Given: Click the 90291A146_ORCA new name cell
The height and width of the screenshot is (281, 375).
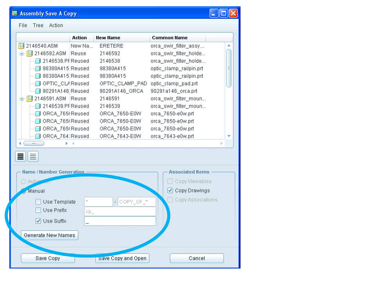Looking at the screenshot, I should pyautogui.click(x=121, y=91).
